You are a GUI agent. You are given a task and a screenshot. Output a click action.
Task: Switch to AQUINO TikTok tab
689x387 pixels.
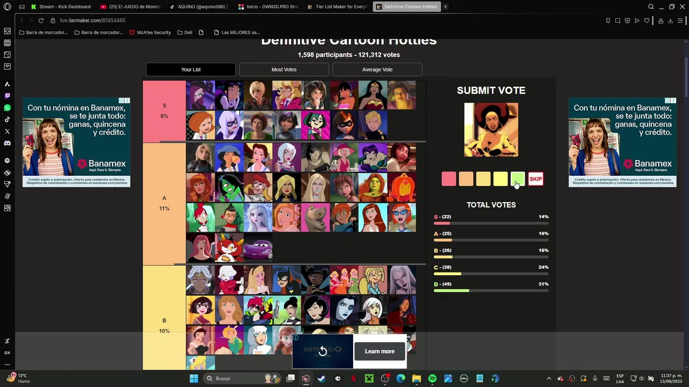[199, 7]
